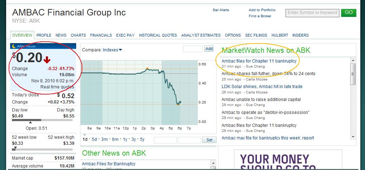The width and height of the screenshot is (365, 170).
Task: Open 'Ambac shares fall futher' headline
Action: tap(268, 74)
